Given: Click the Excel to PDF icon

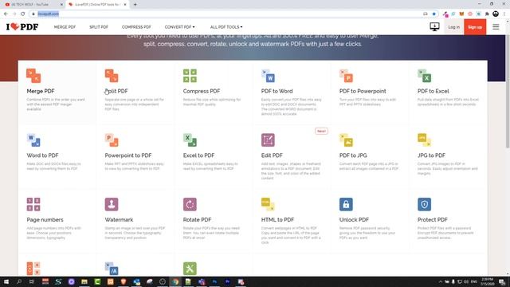Looking at the screenshot, I should pyautogui.click(x=190, y=140).
